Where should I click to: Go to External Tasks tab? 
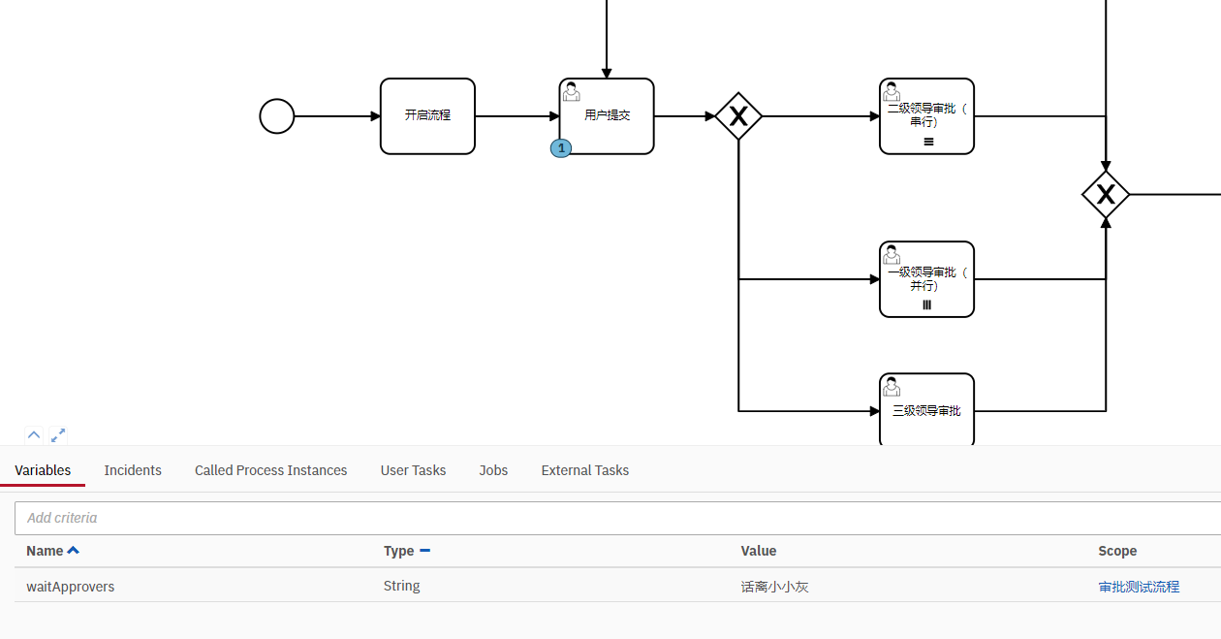[x=585, y=470]
